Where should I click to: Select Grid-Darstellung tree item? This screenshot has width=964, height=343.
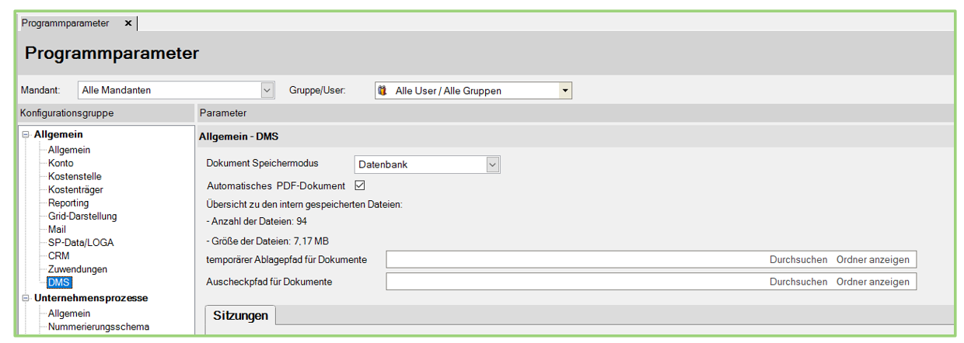click(x=82, y=217)
